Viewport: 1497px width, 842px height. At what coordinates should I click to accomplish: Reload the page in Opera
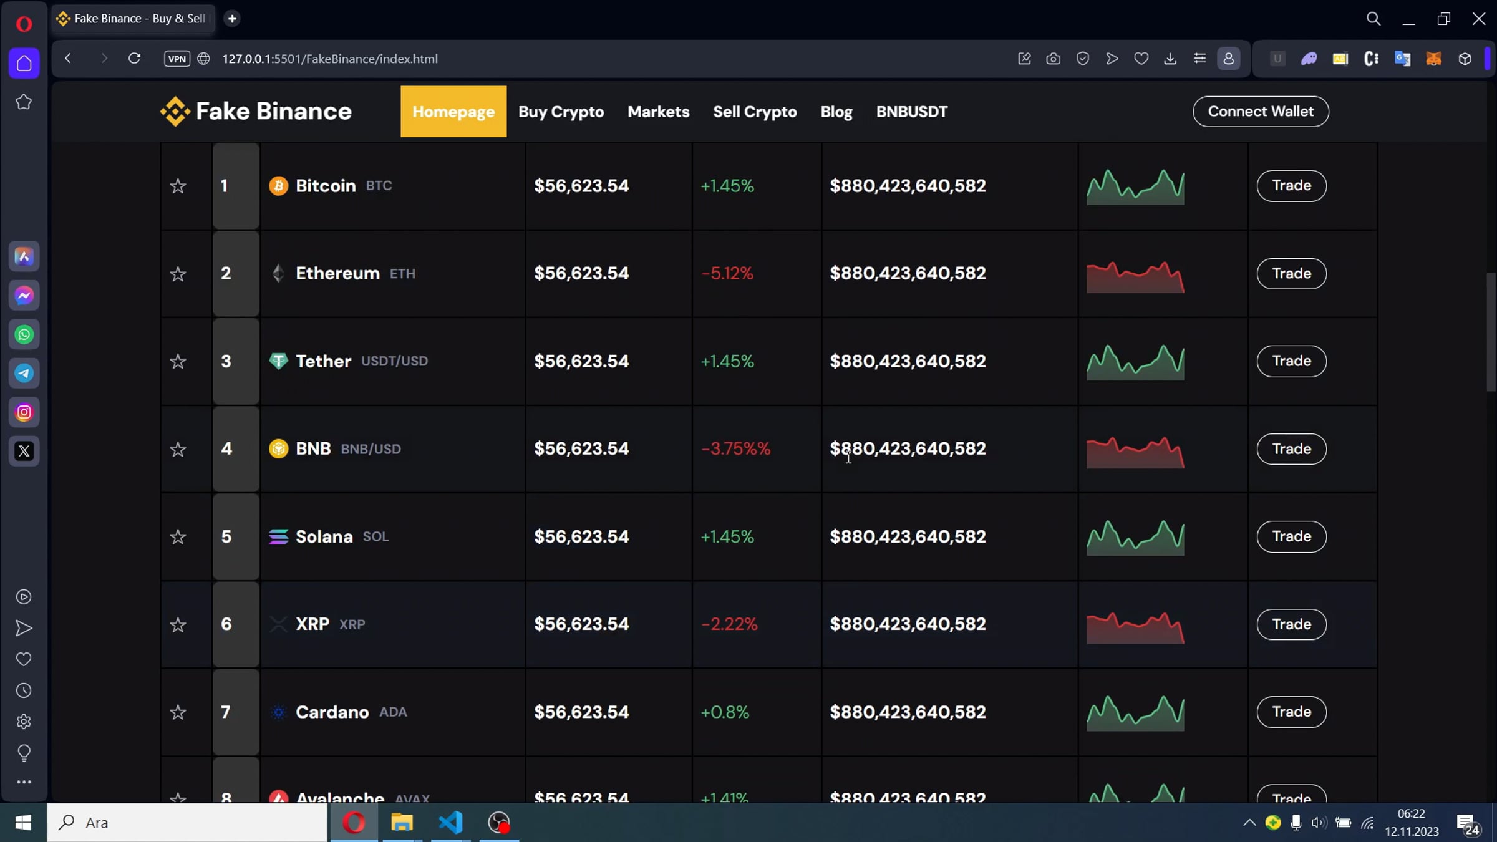[x=134, y=59]
